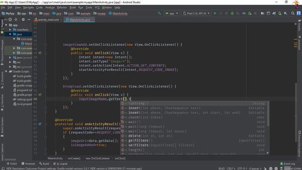This screenshot has height=170, width=302.
Task: Select build.gradle first entry in Gradle Scripts
Action: [x=22, y=76]
